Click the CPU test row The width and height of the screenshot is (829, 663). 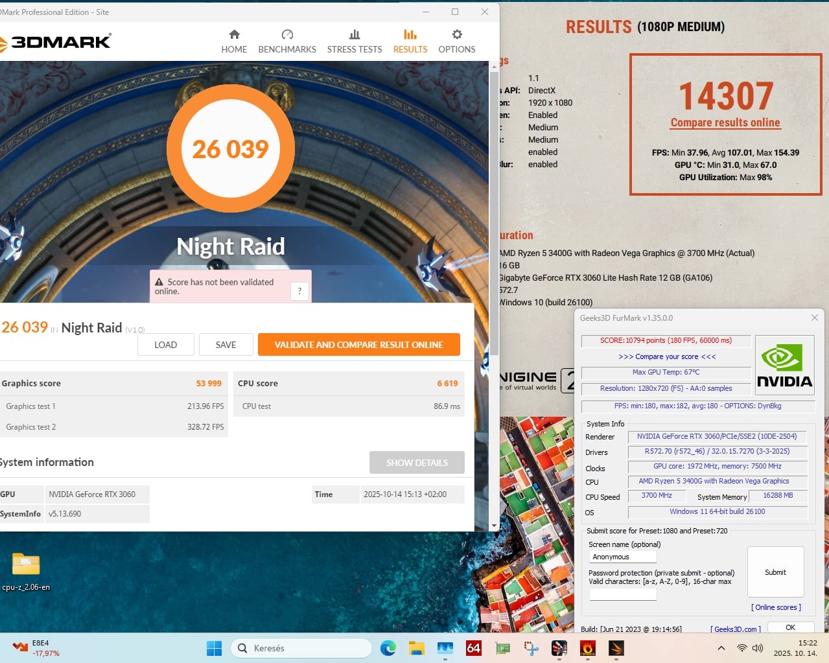[349, 406]
